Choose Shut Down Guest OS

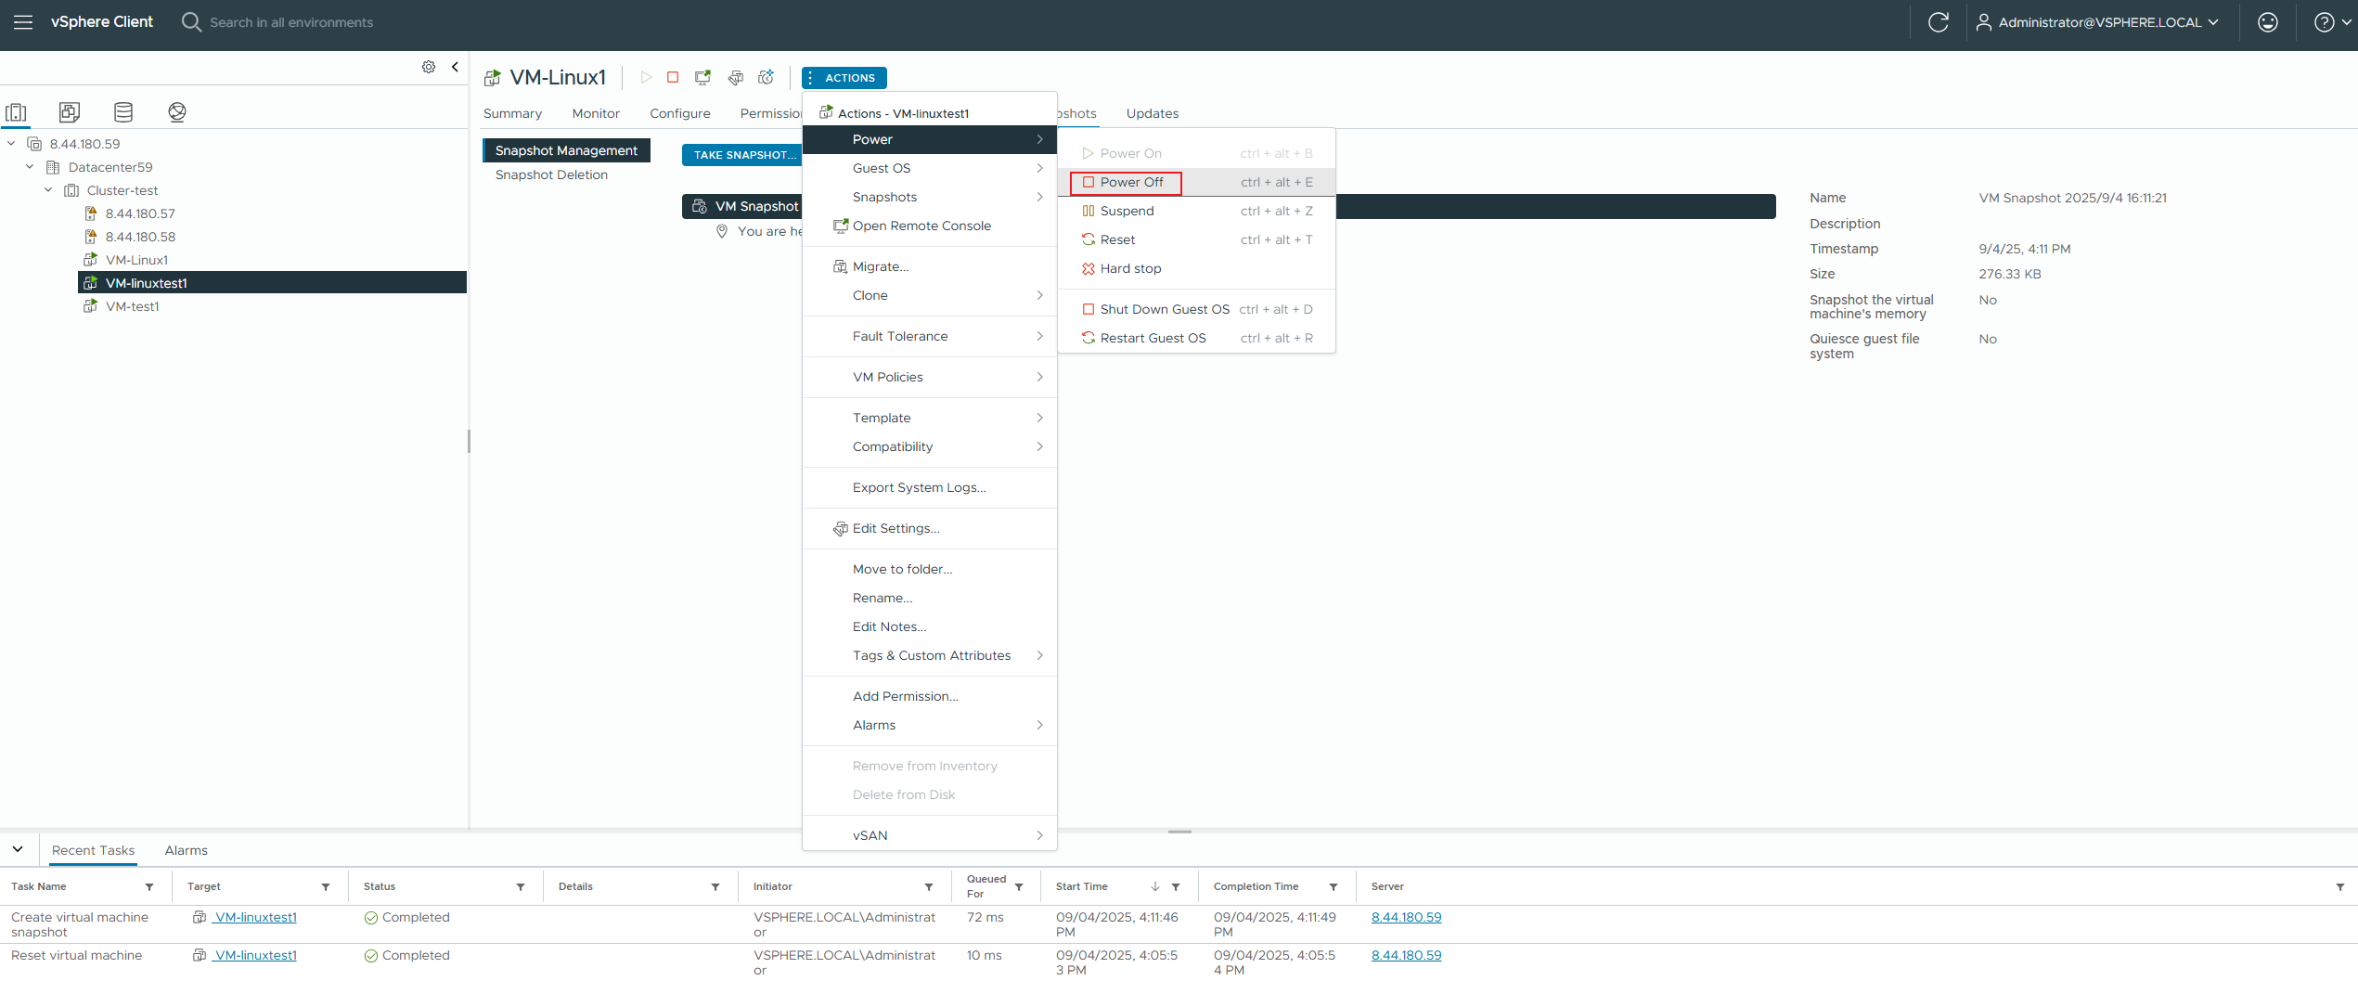click(x=1197, y=309)
